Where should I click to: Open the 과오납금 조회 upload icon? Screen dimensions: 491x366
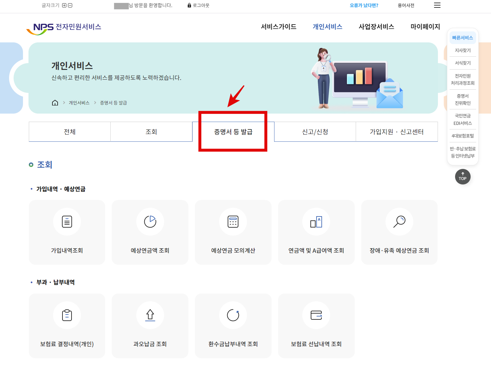click(150, 315)
